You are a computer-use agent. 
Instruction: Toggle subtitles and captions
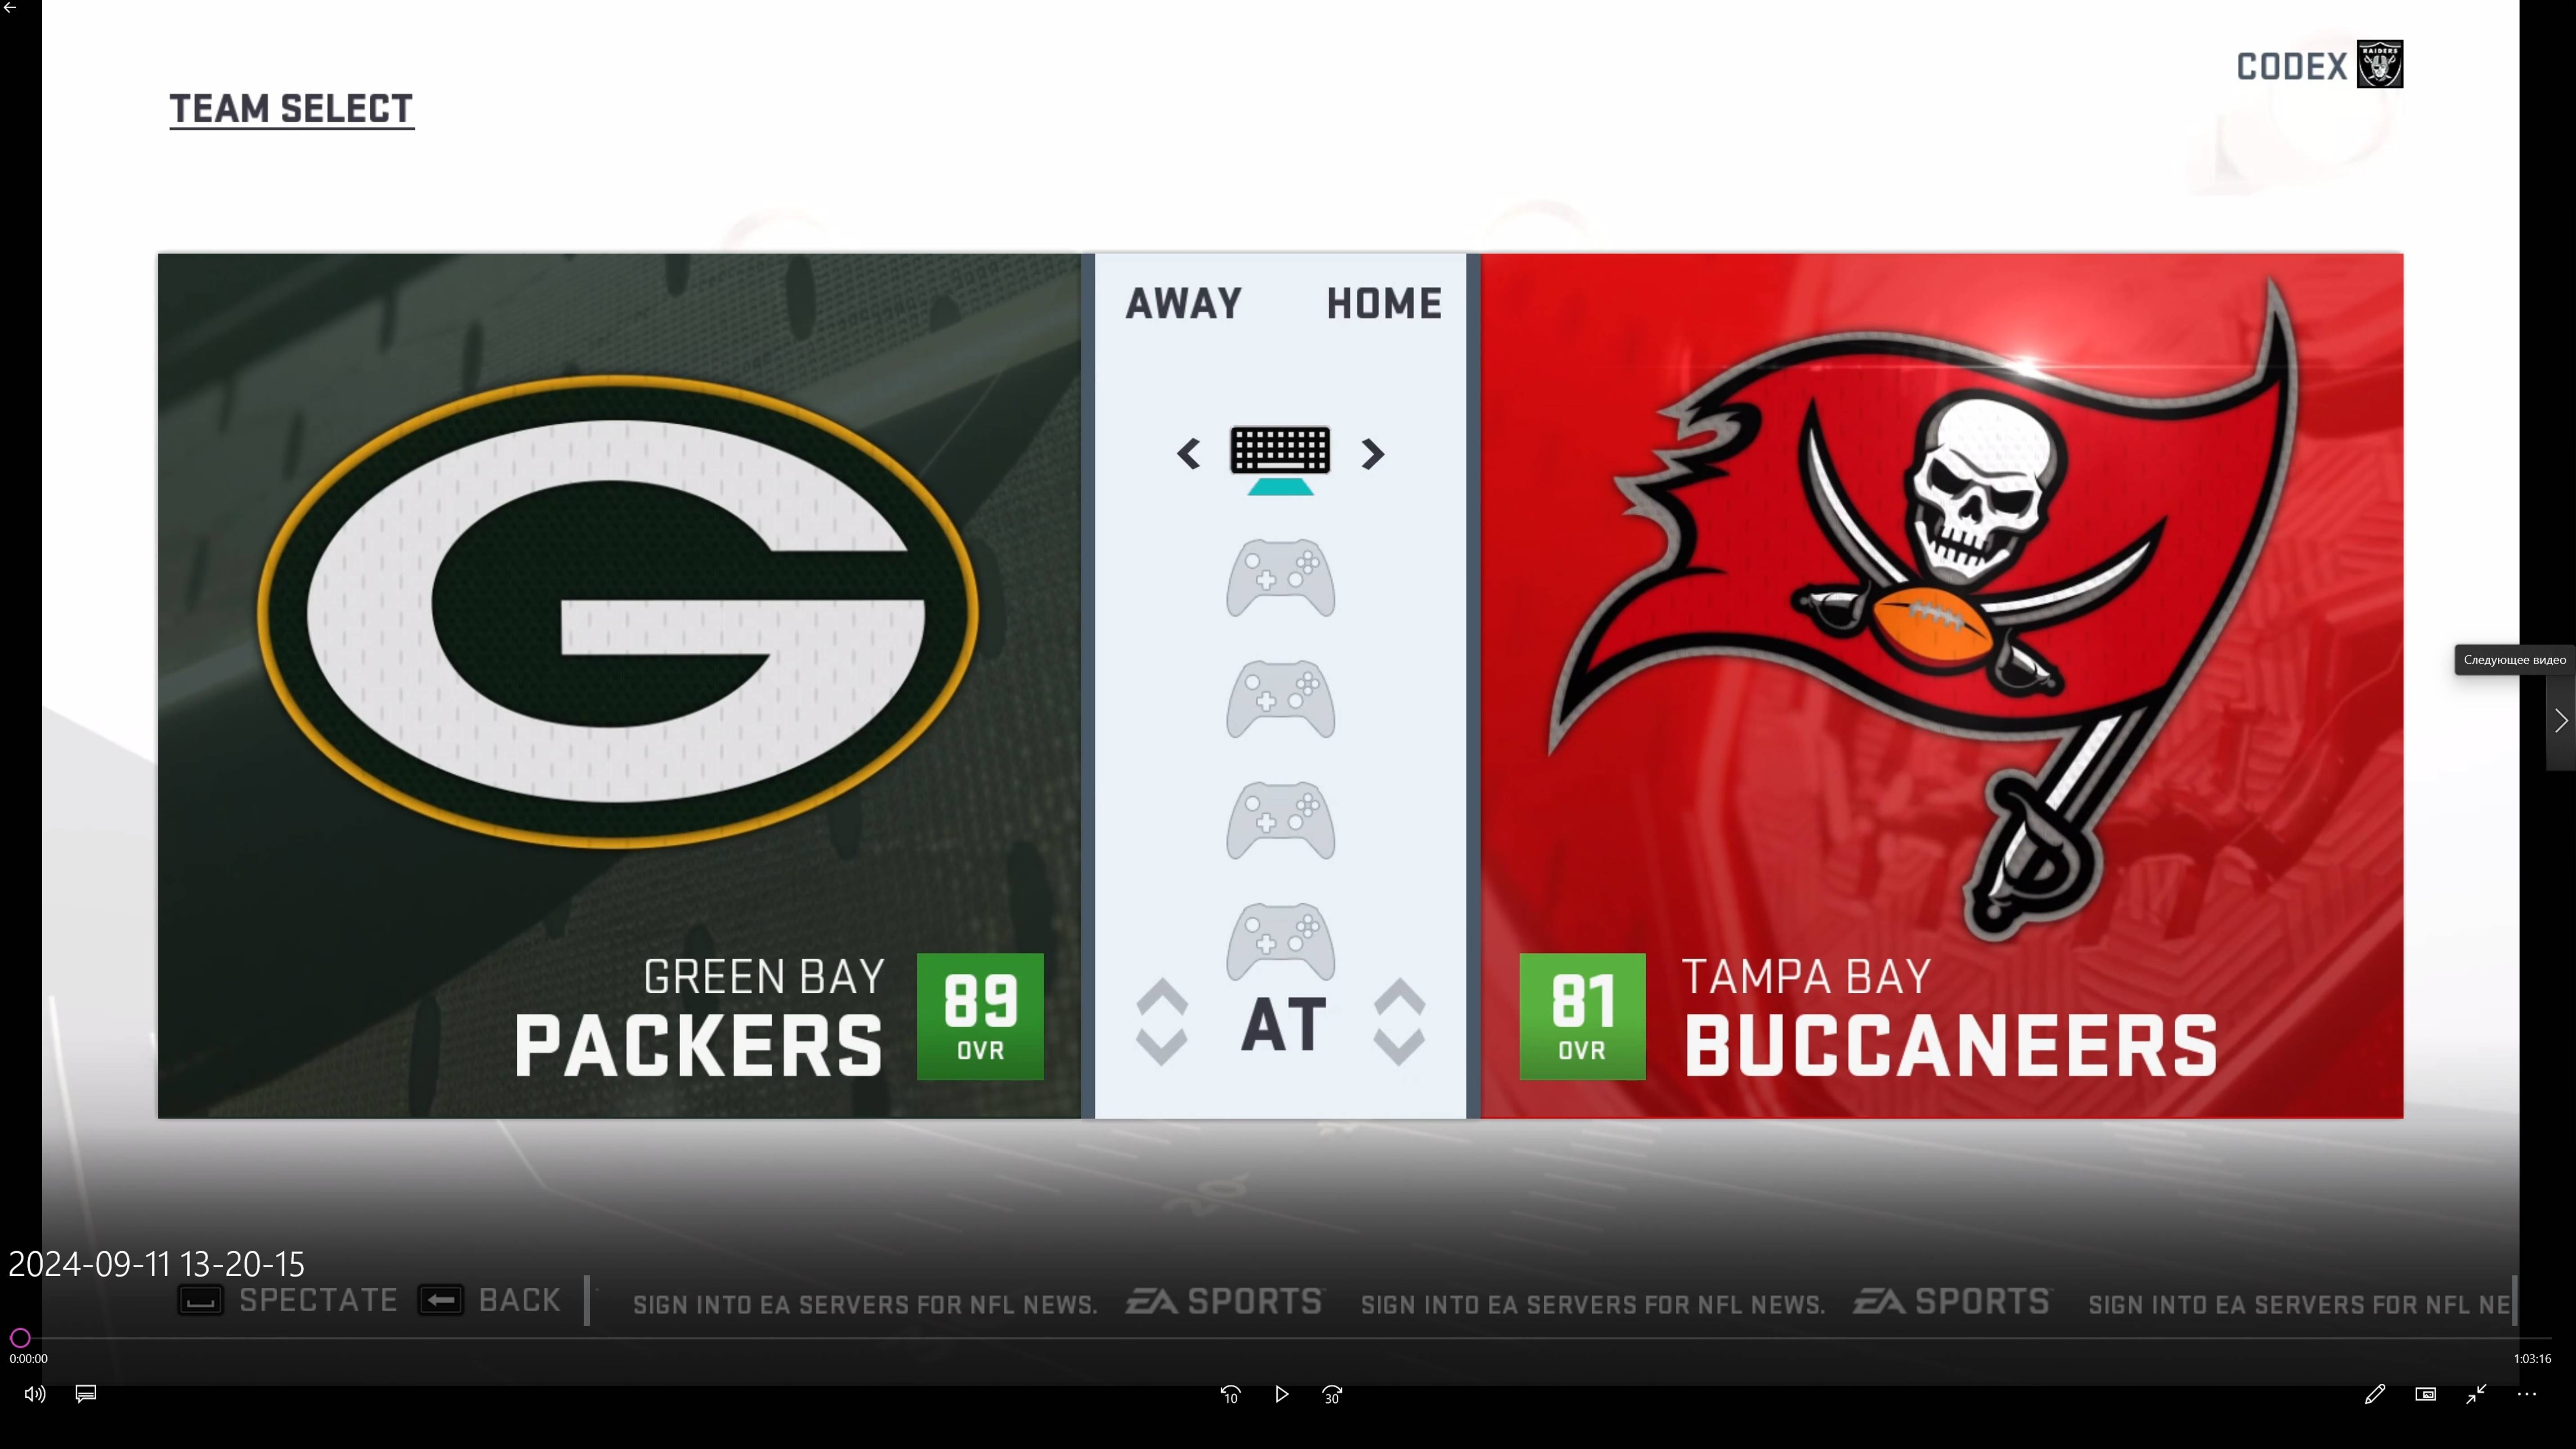[86, 1394]
